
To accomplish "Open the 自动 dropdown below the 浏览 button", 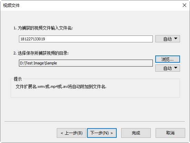I will click(168, 68).
